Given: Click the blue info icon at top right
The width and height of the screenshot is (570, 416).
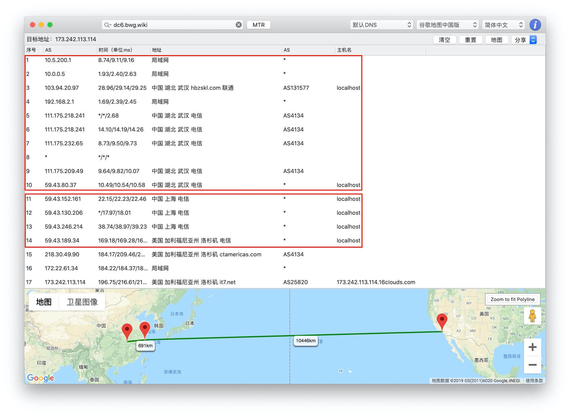Looking at the screenshot, I should 535,25.
